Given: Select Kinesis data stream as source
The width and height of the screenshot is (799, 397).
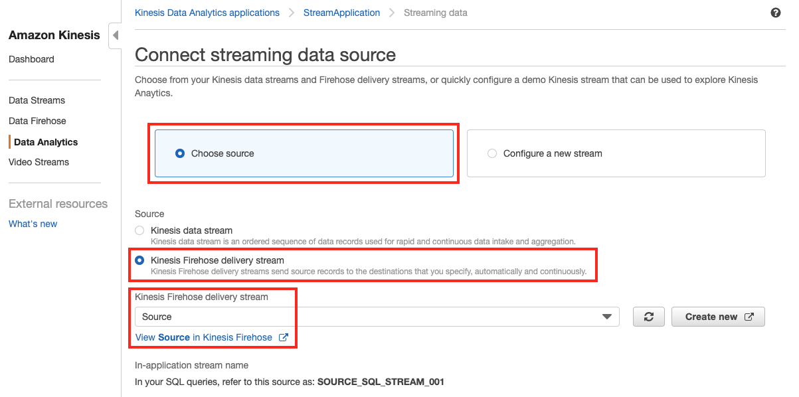Looking at the screenshot, I should click(139, 230).
